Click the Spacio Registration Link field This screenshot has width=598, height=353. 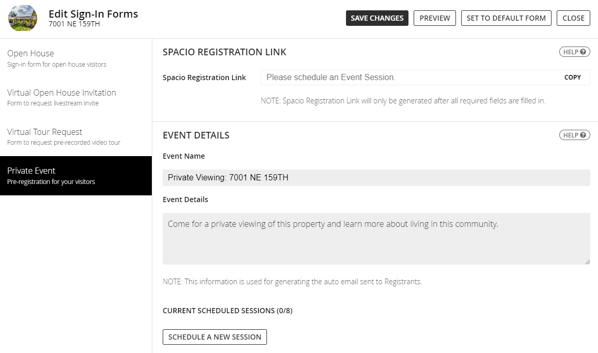387,77
